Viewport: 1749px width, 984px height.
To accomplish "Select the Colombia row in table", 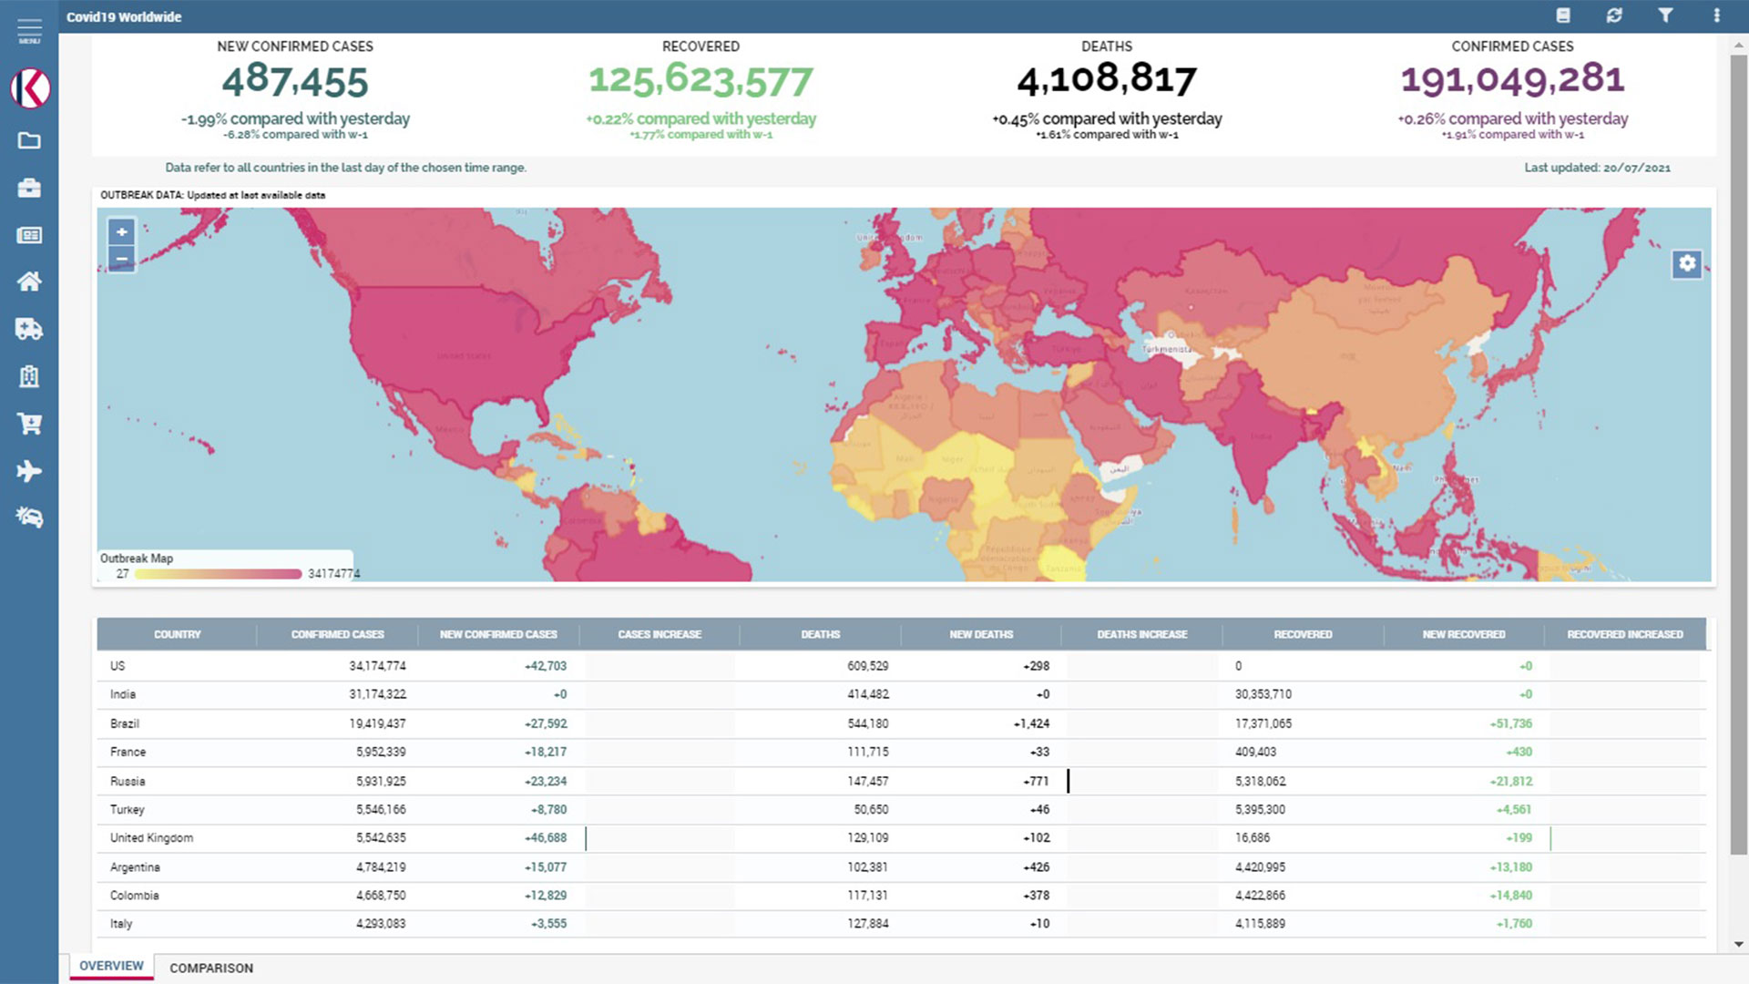I will pos(902,896).
